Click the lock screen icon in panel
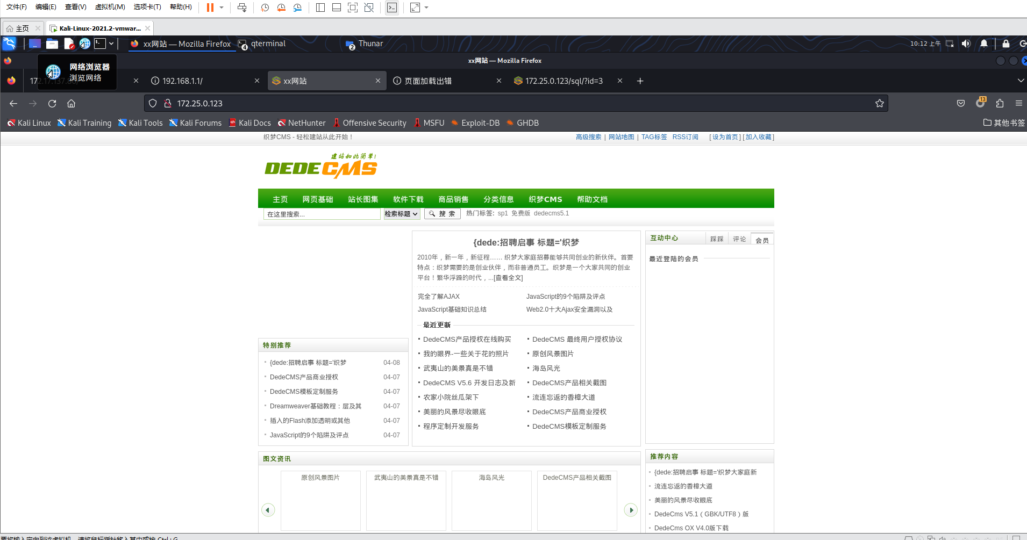1027x540 pixels. (x=1006, y=44)
